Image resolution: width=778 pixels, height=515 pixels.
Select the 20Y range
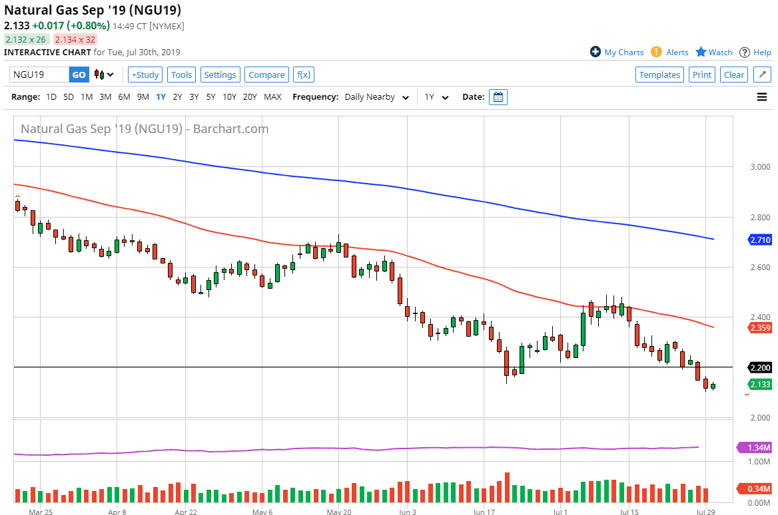pos(250,97)
